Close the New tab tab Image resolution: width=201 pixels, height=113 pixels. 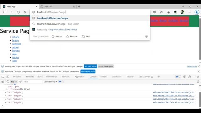(74, 7)
